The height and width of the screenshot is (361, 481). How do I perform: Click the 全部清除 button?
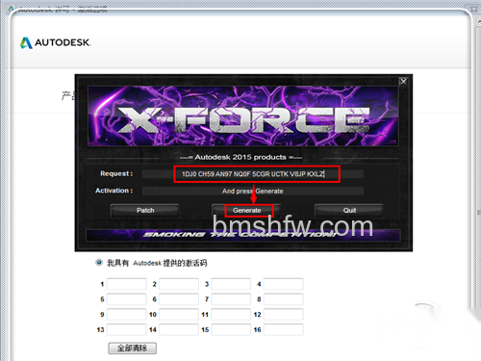132,348
